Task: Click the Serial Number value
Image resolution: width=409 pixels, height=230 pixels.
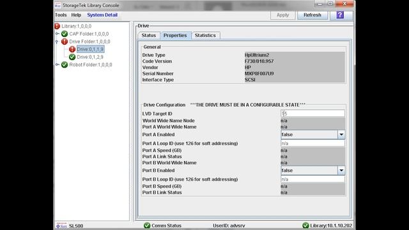Action: point(259,74)
